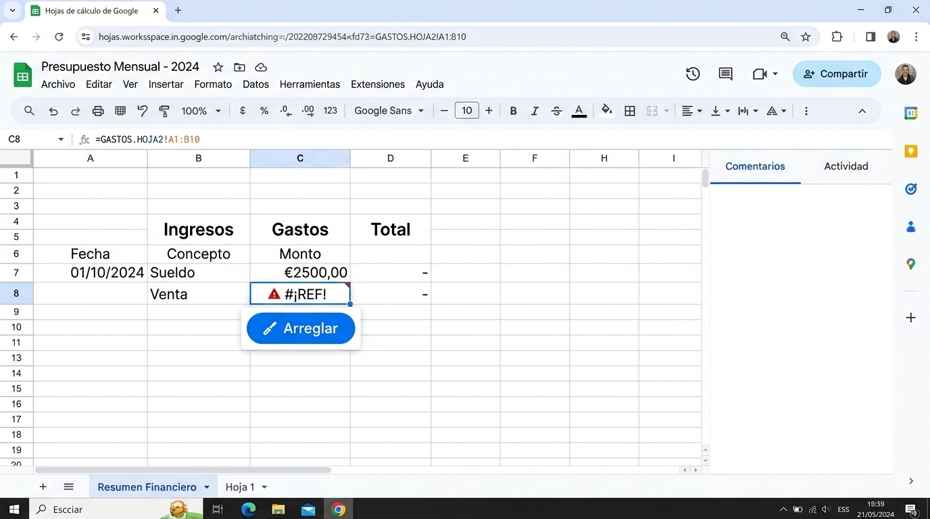
Task: Open the fill color picker
Action: (x=607, y=111)
